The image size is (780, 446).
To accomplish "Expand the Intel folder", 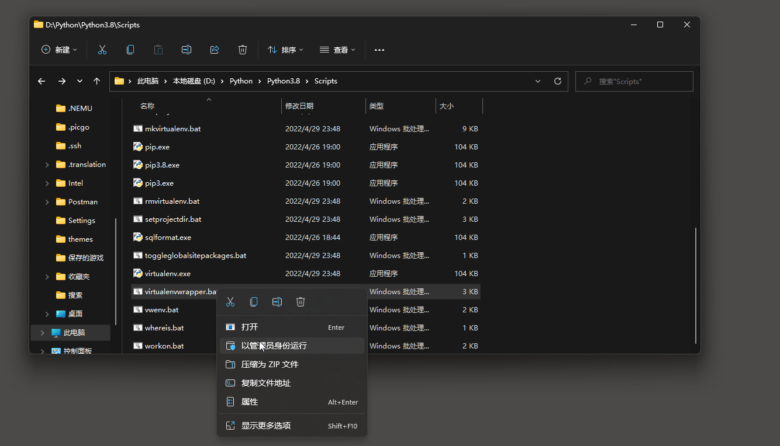I will click(x=47, y=183).
